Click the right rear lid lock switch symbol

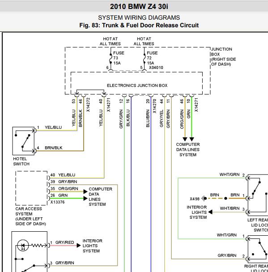(x=258, y=249)
